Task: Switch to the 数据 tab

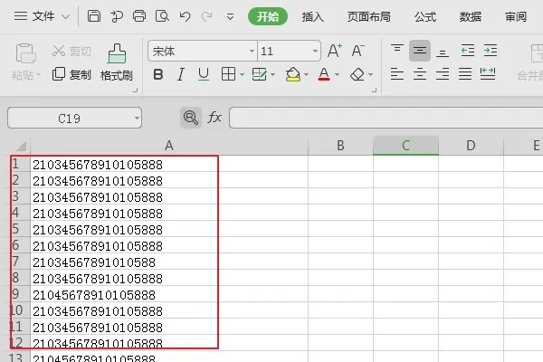Action: (x=471, y=16)
